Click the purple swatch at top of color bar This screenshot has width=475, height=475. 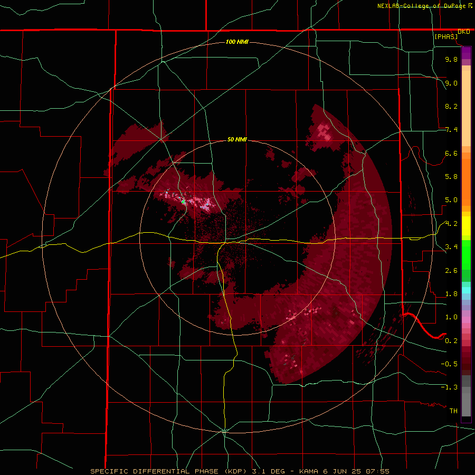tap(466, 53)
